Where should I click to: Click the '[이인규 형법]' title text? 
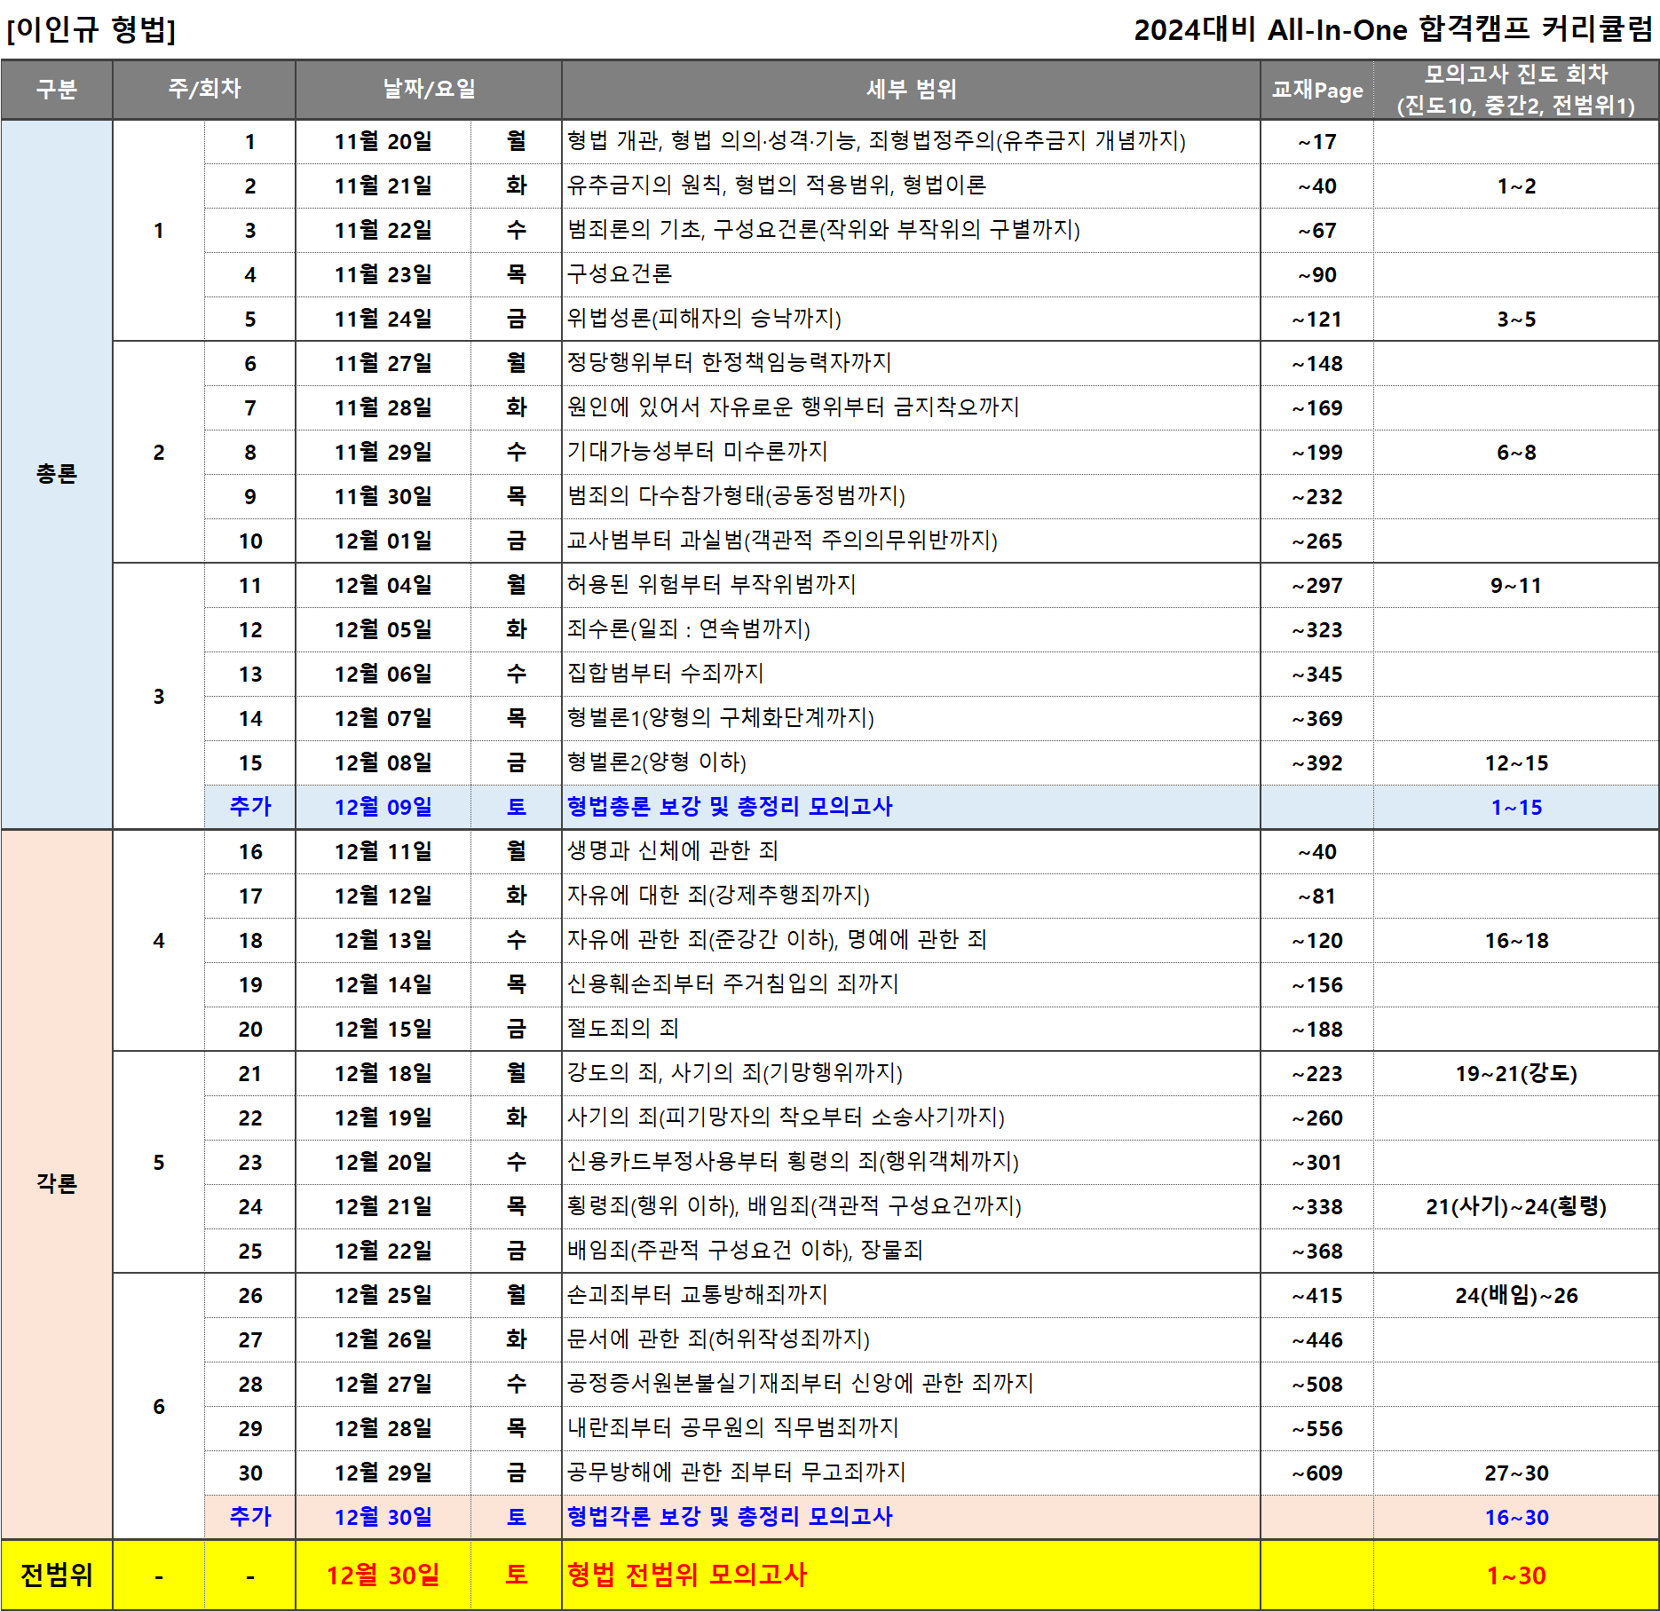[x=91, y=30]
